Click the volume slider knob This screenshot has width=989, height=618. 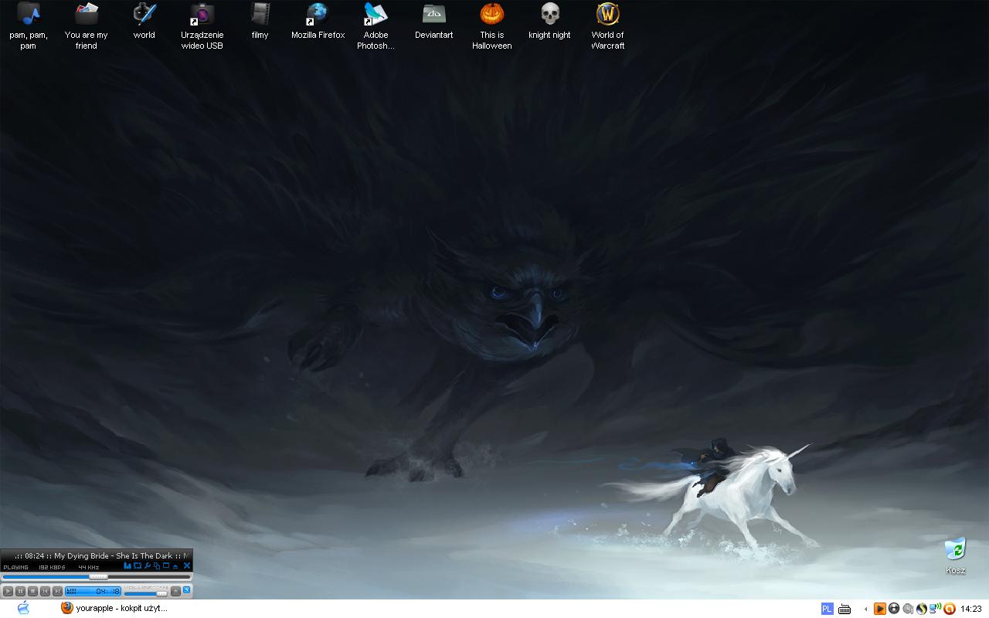[x=161, y=593]
